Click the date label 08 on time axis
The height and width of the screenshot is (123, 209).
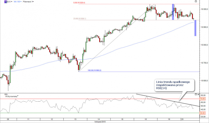[8, 119]
